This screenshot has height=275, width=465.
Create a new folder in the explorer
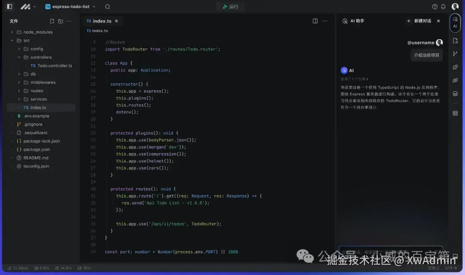61,21
